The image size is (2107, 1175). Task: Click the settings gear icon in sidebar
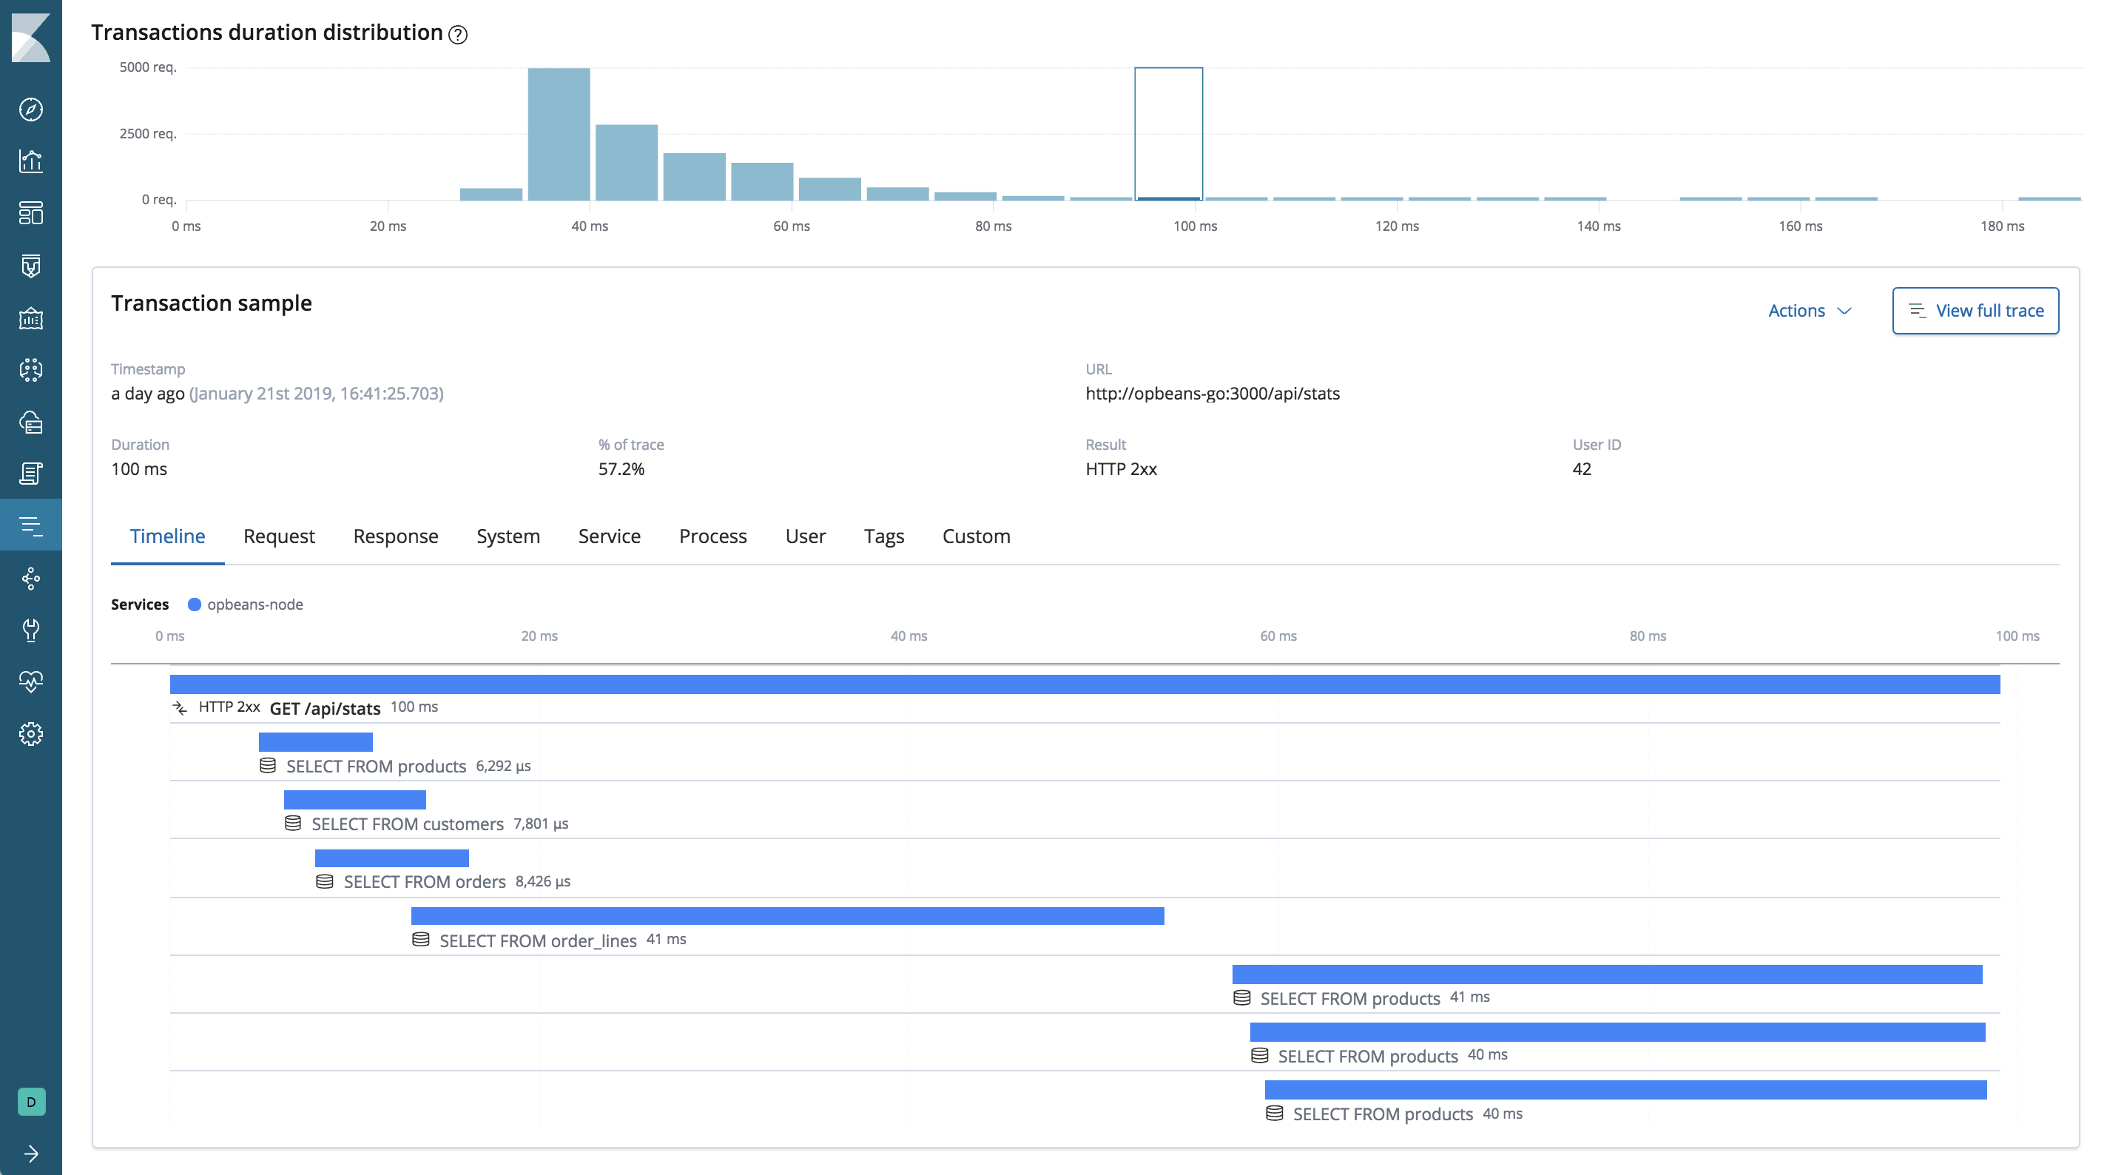[x=33, y=733]
